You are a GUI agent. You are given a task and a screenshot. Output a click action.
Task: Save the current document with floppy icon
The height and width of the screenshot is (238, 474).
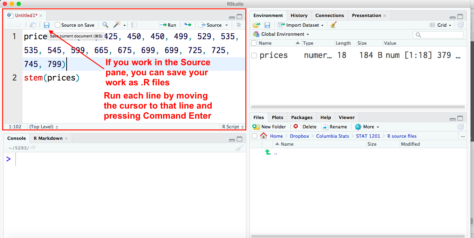pyautogui.click(x=46, y=25)
